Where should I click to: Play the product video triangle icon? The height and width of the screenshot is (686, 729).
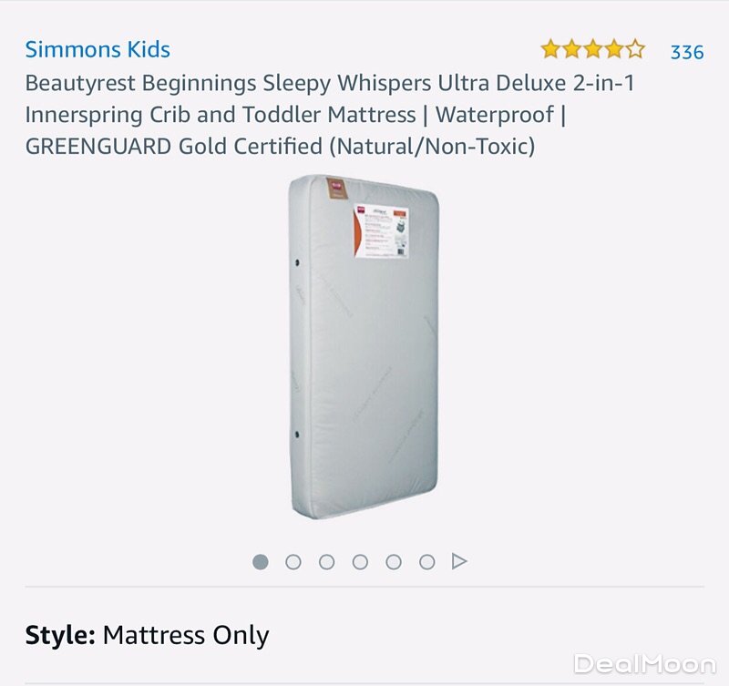click(459, 561)
